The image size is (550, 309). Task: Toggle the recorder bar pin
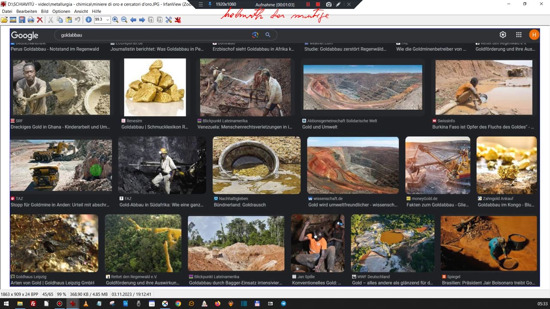click(x=210, y=4)
